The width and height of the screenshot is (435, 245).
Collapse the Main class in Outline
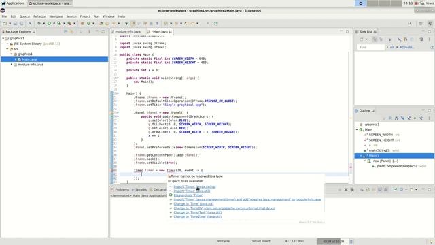(x=357, y=130)
